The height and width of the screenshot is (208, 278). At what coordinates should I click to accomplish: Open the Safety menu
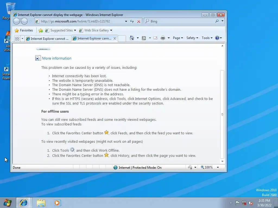click(192, 38)
